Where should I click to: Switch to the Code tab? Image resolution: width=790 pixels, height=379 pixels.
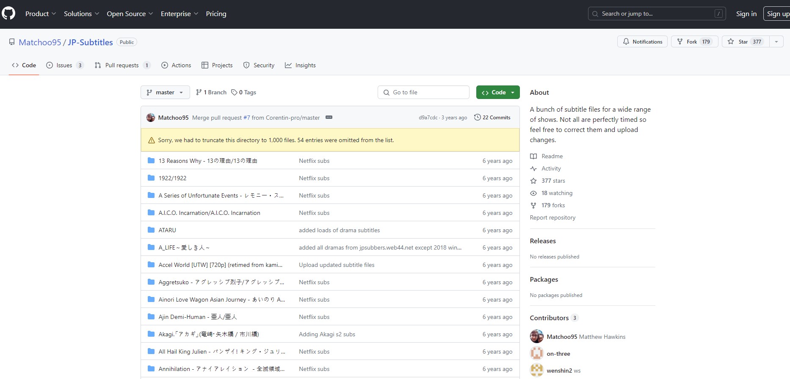pos(24,65)
